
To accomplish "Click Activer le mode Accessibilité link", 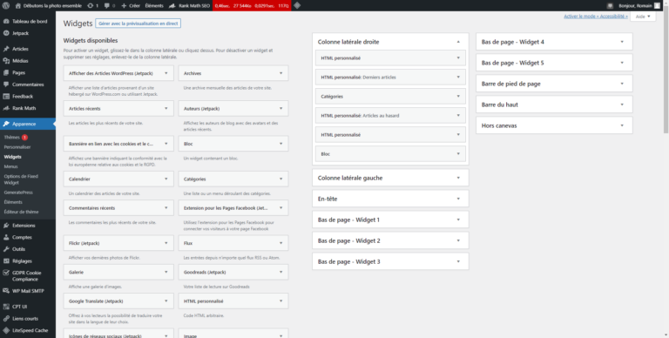I will [596, 17].
